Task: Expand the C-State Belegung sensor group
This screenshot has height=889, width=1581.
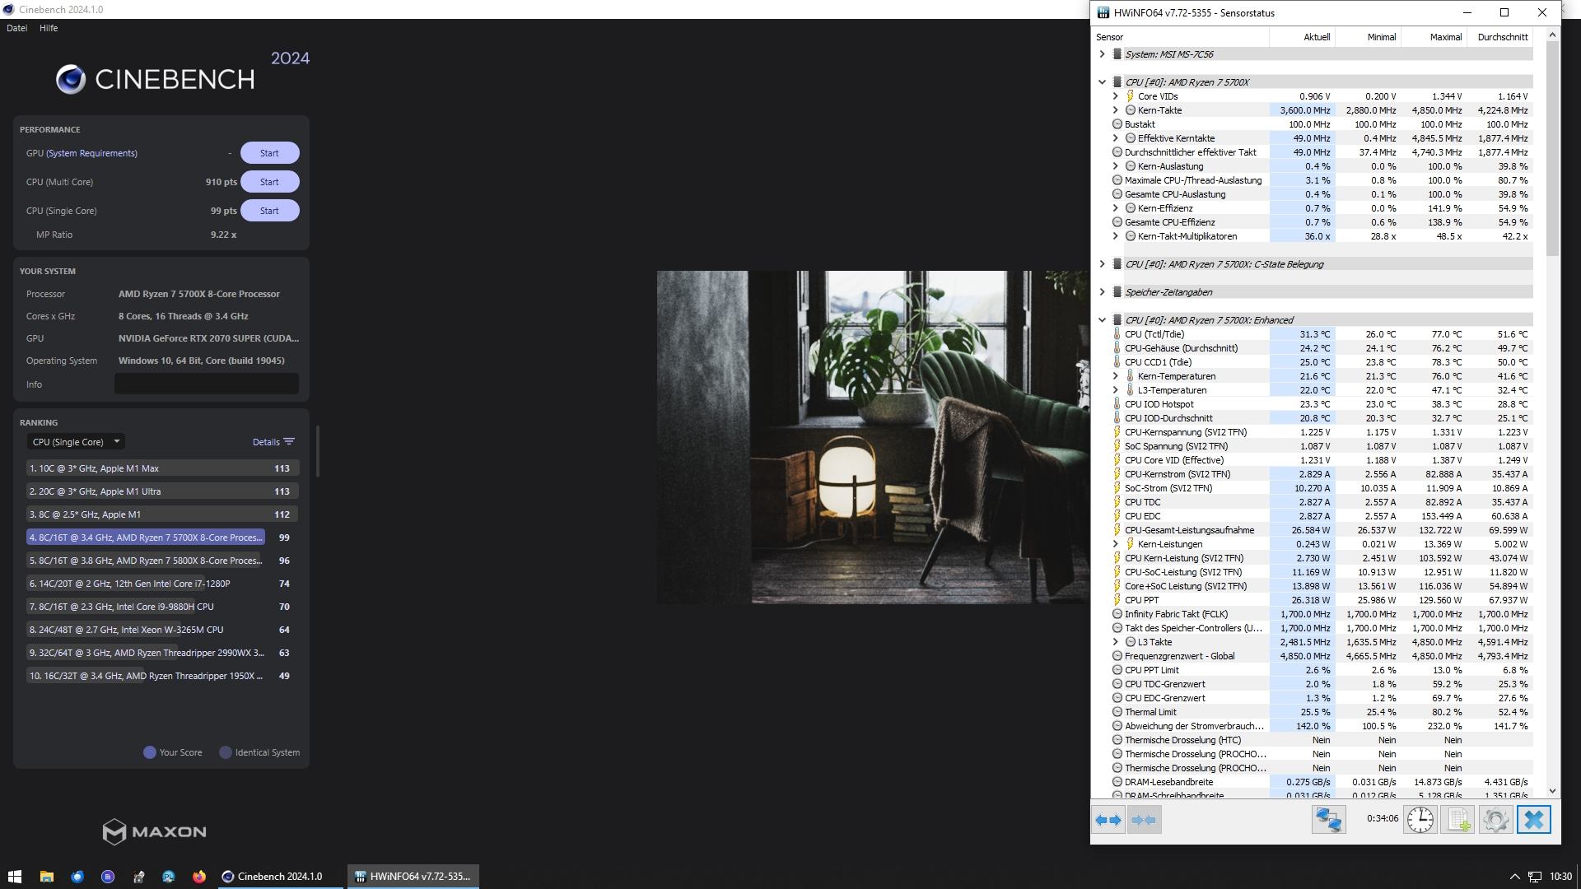Action: tap(1102, 264)
